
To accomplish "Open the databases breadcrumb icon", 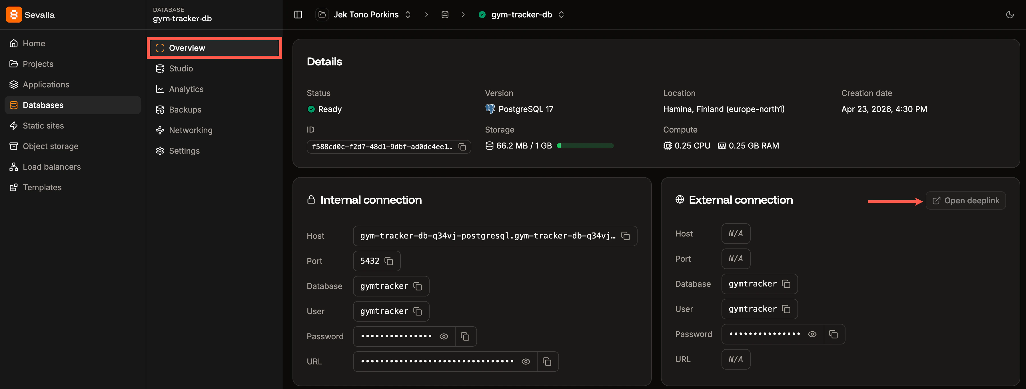I will pyautogui.click(x=445, y=15).
